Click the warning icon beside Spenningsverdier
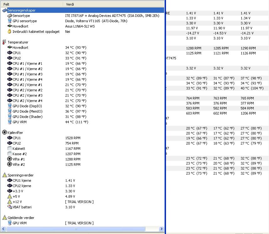The width and height of the screenshot is (269, 234). tap(4, 175)
